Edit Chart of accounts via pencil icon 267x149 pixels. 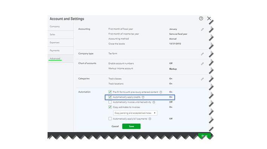click(202, 64)
